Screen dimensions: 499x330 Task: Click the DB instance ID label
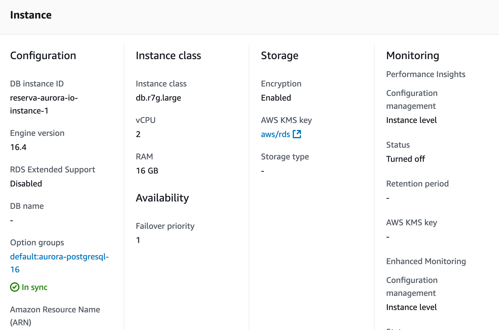click(x=37, y=84)
